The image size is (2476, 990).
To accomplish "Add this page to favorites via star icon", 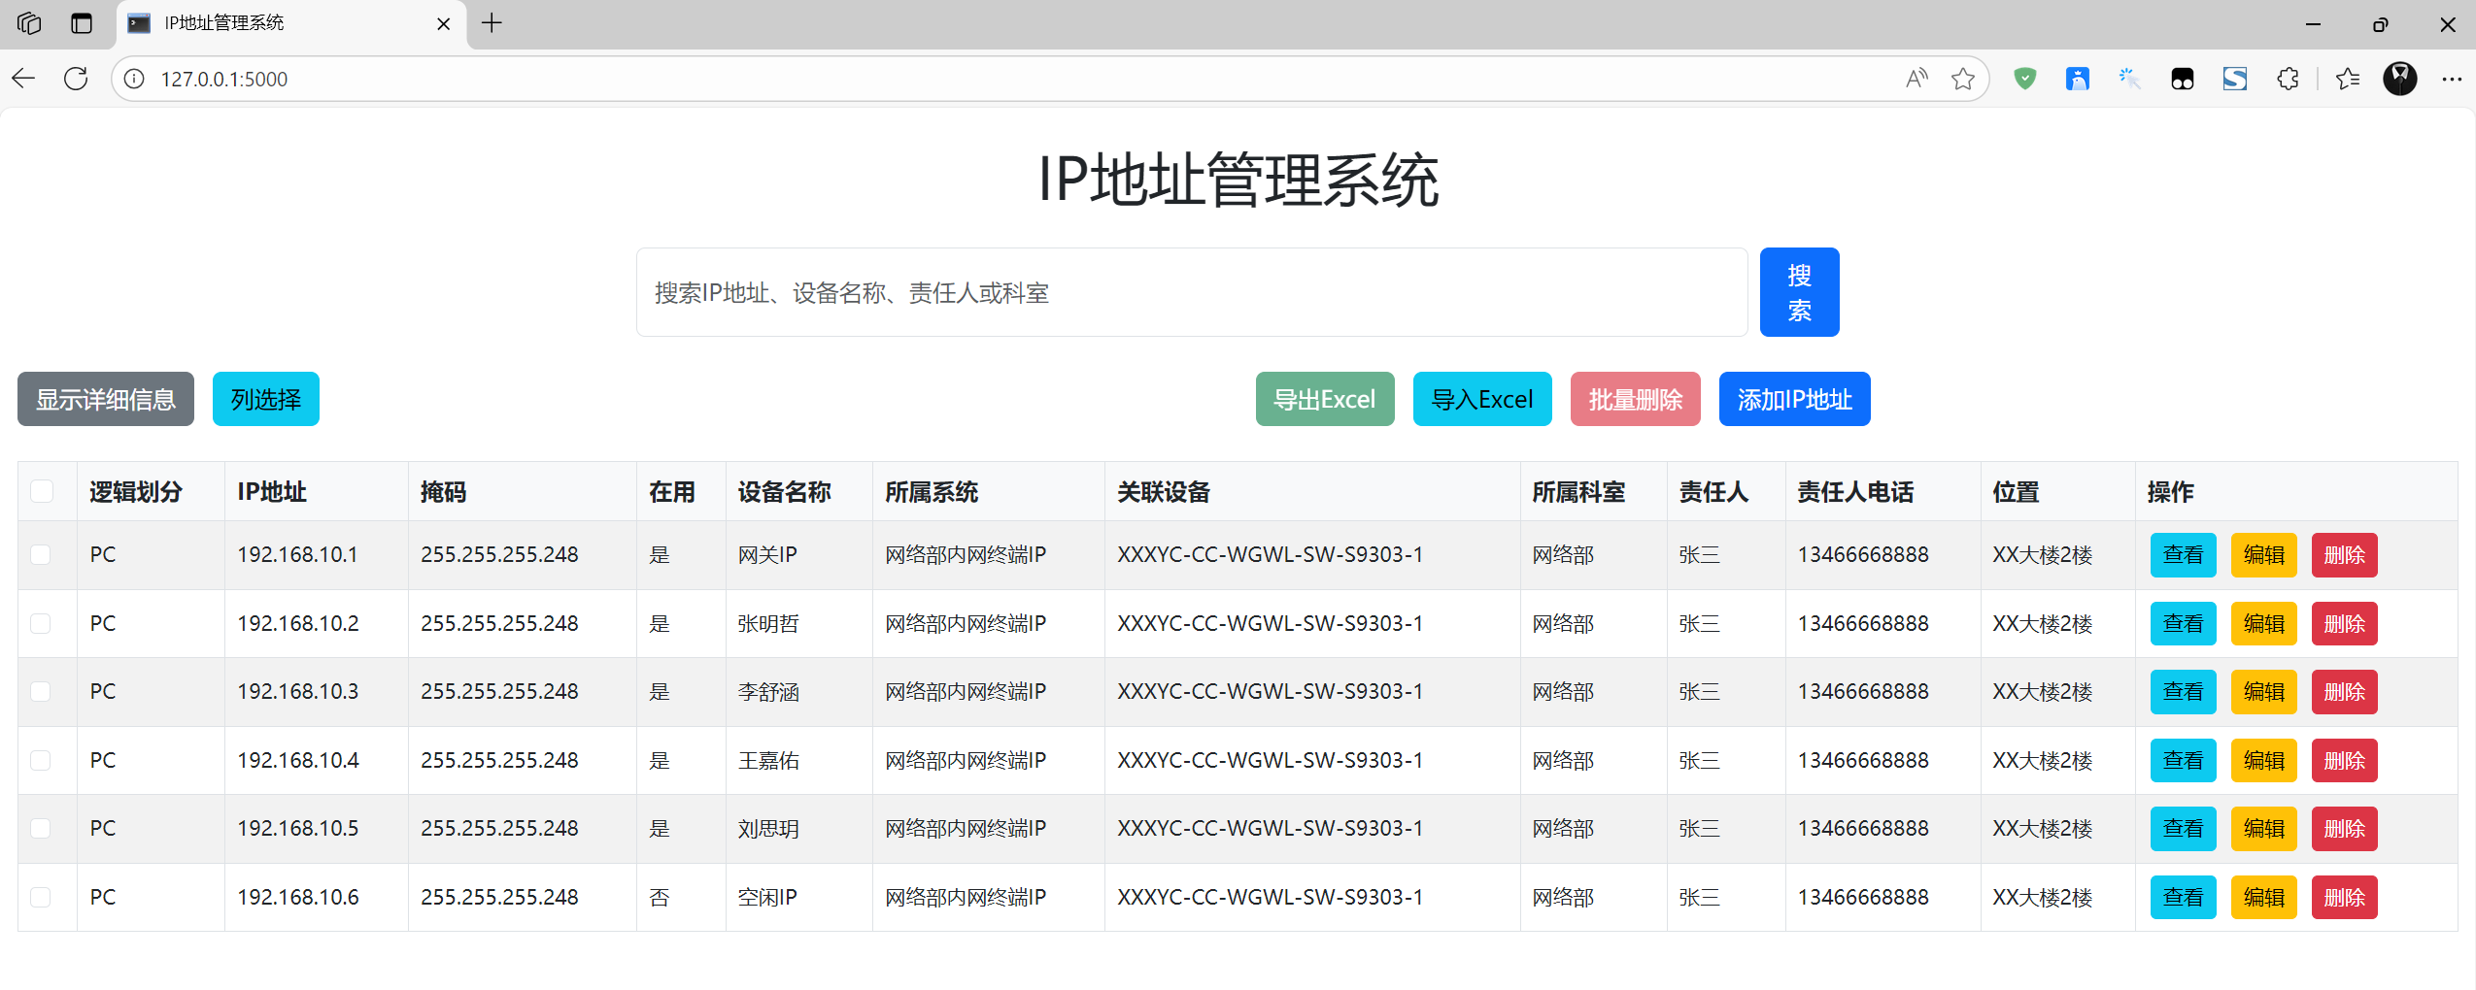I will 1964,79.
